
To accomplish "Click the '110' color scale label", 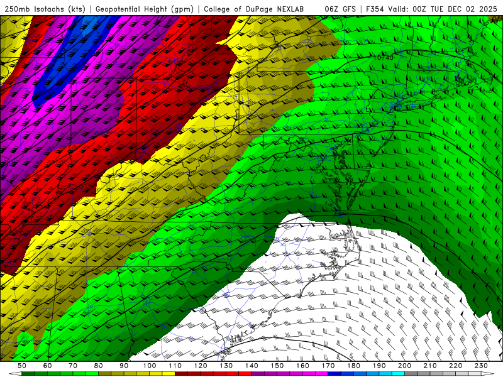I will [175, 366].
